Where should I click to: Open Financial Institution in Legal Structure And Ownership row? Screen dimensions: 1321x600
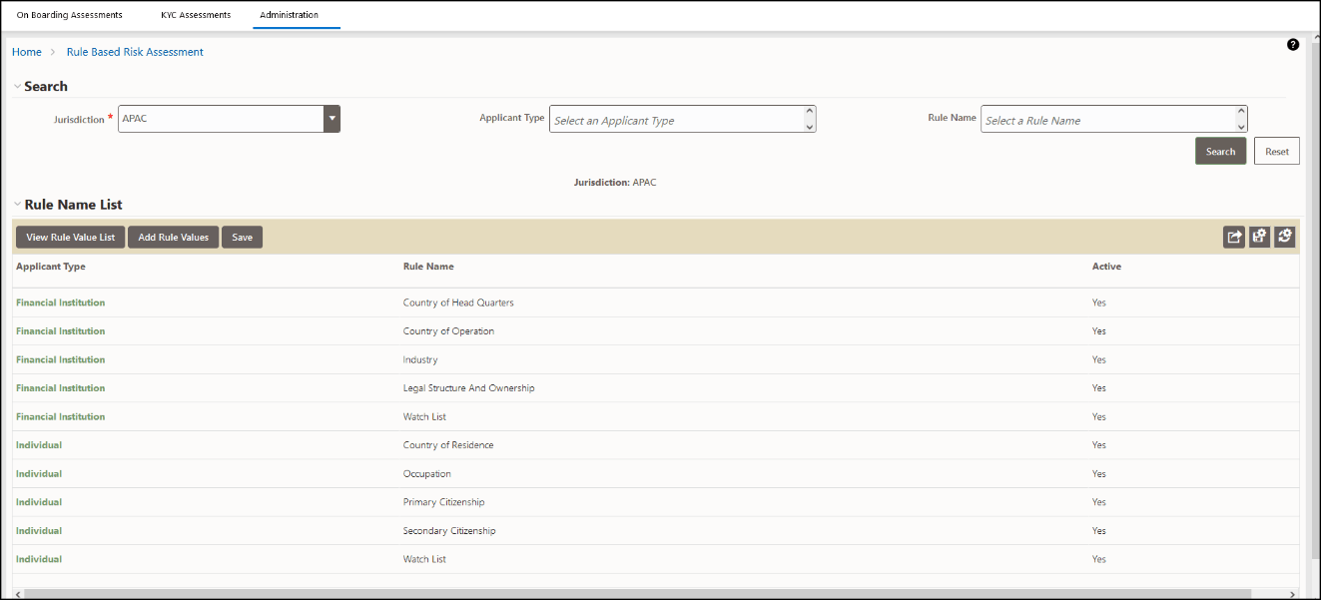[60, 388]
